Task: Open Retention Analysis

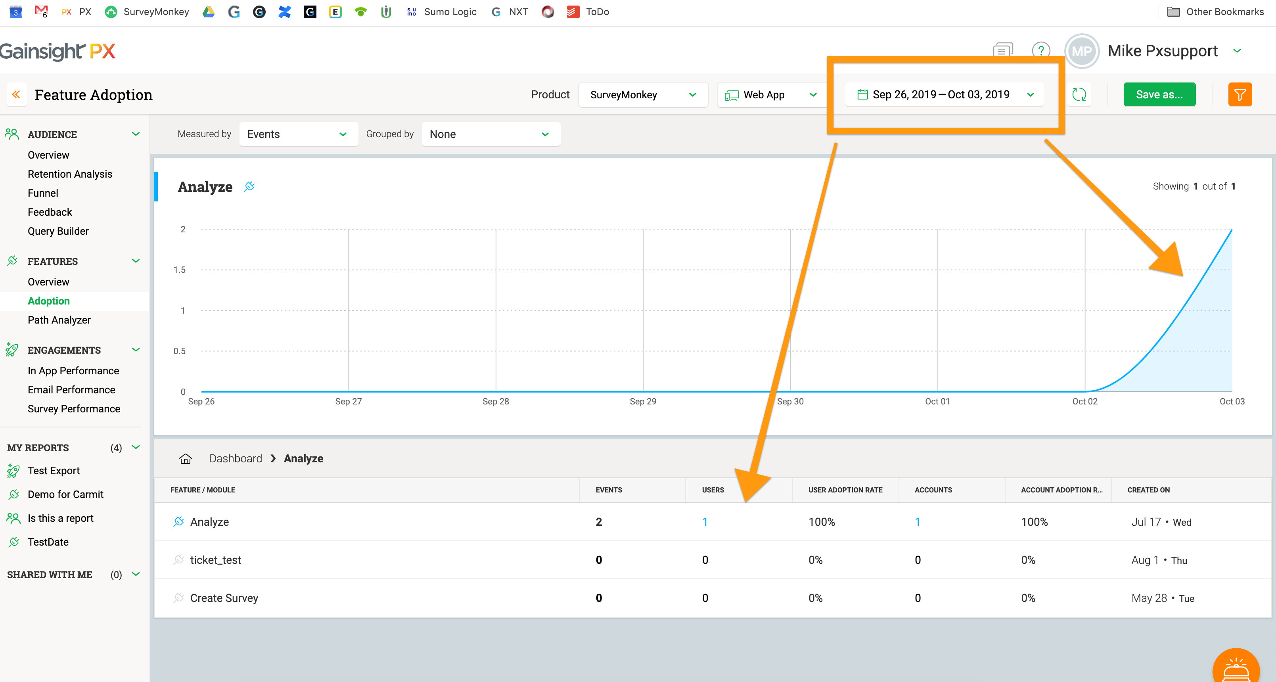Action: pyautogui.click(x=70, y=174)
